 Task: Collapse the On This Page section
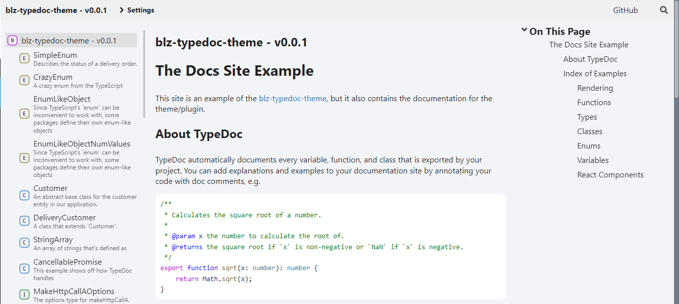[555, 31]
